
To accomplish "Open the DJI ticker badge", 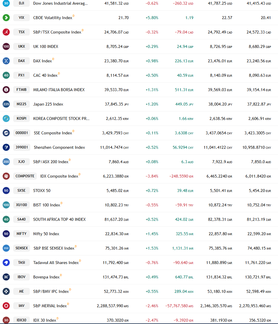I will pyautogui.click(x=21, y=3).
